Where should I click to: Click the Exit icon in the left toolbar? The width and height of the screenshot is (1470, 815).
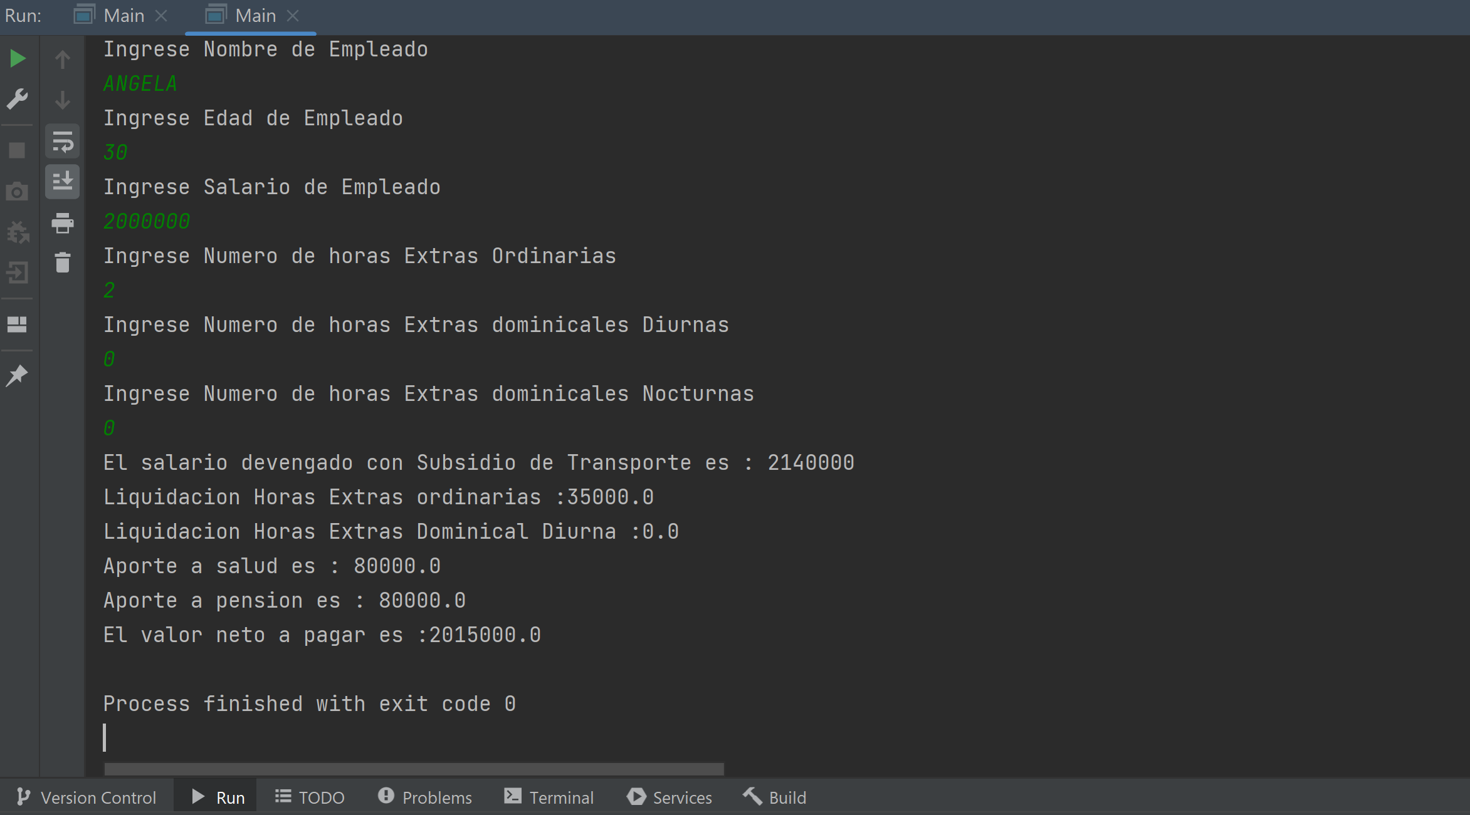[18, 273]
